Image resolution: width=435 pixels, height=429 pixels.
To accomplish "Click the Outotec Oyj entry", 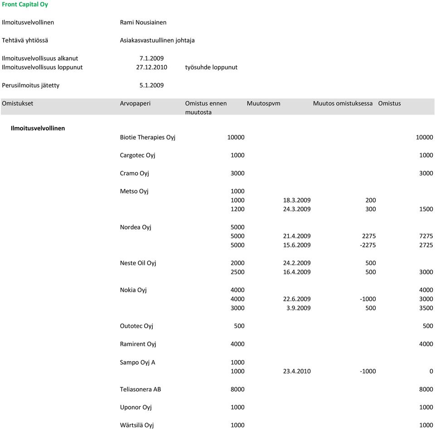I will coord(136,326).
